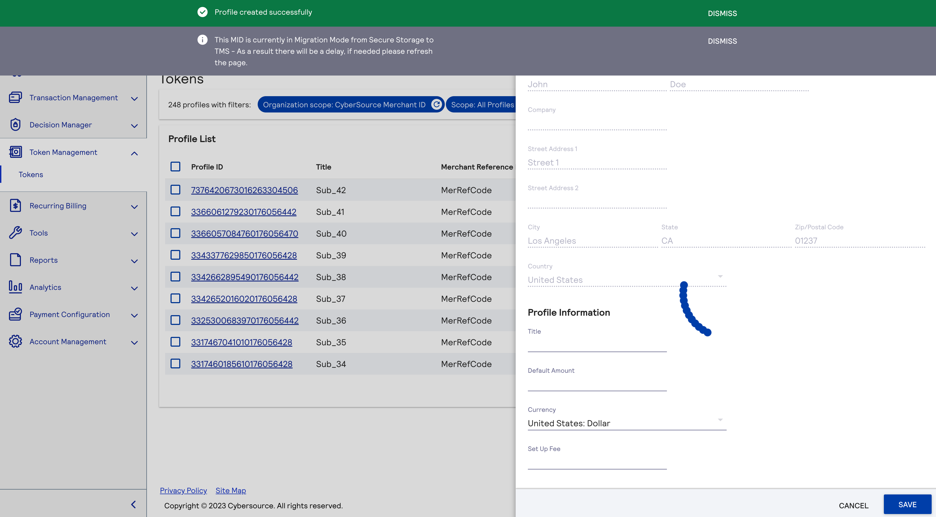
Task: Collapse the Token Management section
Action: 134,153
